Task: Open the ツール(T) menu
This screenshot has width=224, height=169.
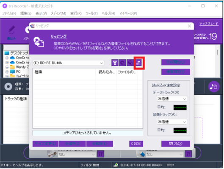Action: [92, 14]
